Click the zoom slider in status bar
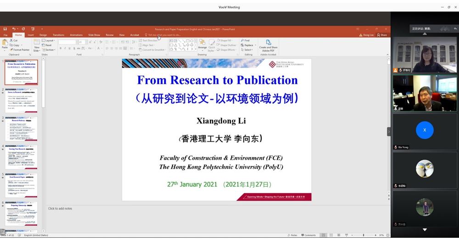The image size is (459, 241). pyautogui.click(x=364, y=235)
